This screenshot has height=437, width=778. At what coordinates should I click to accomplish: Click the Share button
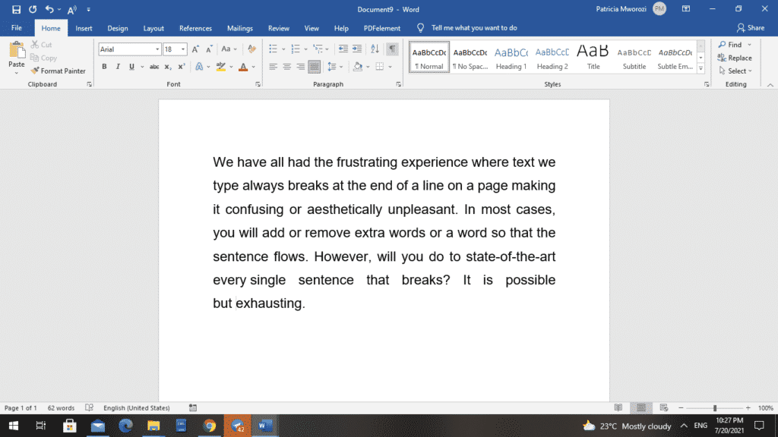pyautogui.click(x=751, y=28)
